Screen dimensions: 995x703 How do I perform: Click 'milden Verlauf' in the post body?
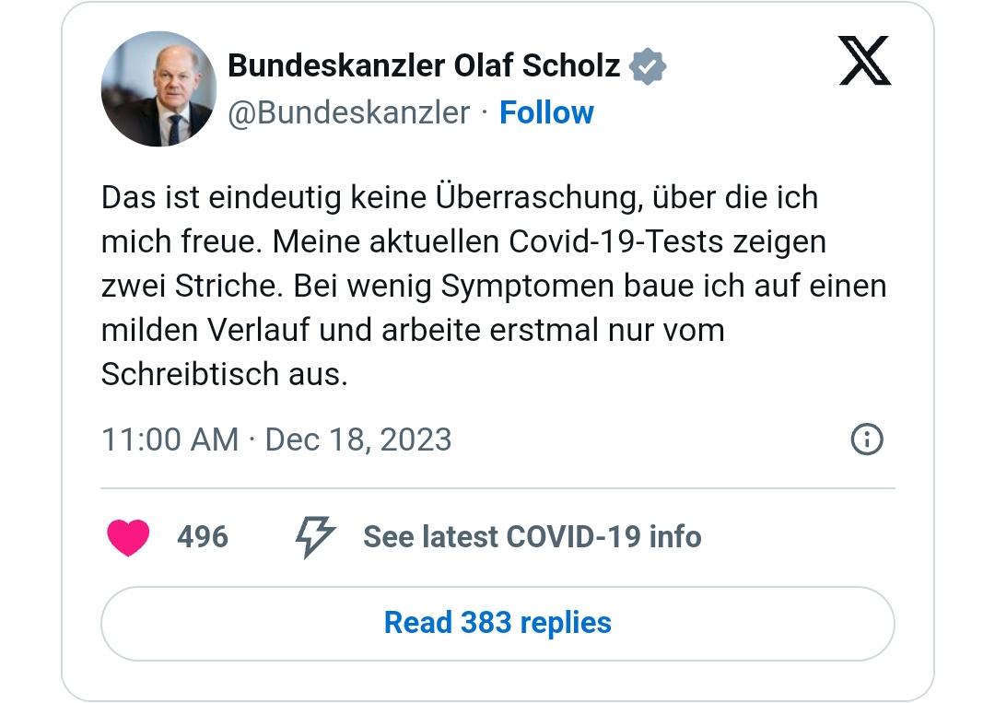click(x=205, y=330)
